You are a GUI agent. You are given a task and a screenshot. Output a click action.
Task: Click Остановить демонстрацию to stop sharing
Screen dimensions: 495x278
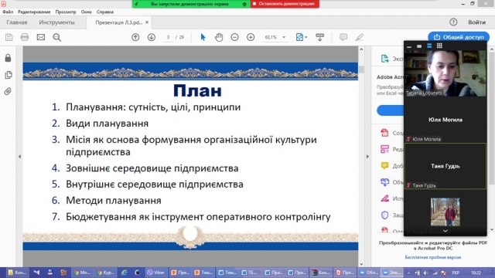point(285,4)
